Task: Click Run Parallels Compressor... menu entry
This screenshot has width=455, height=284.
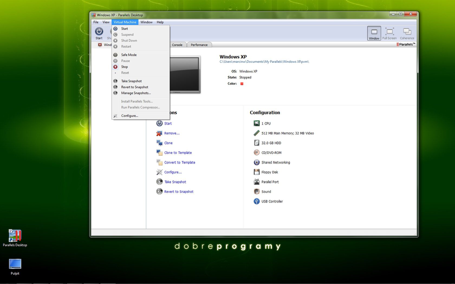Action: [141, 107]
